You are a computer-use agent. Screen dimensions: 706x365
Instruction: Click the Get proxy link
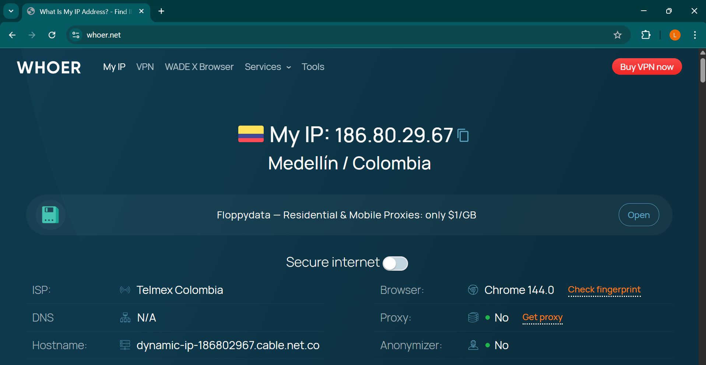tap(542, 317)
